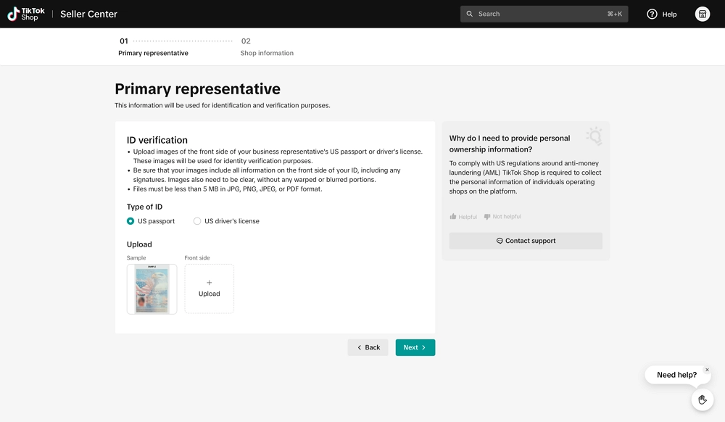Click the Back button

point(368,347)
